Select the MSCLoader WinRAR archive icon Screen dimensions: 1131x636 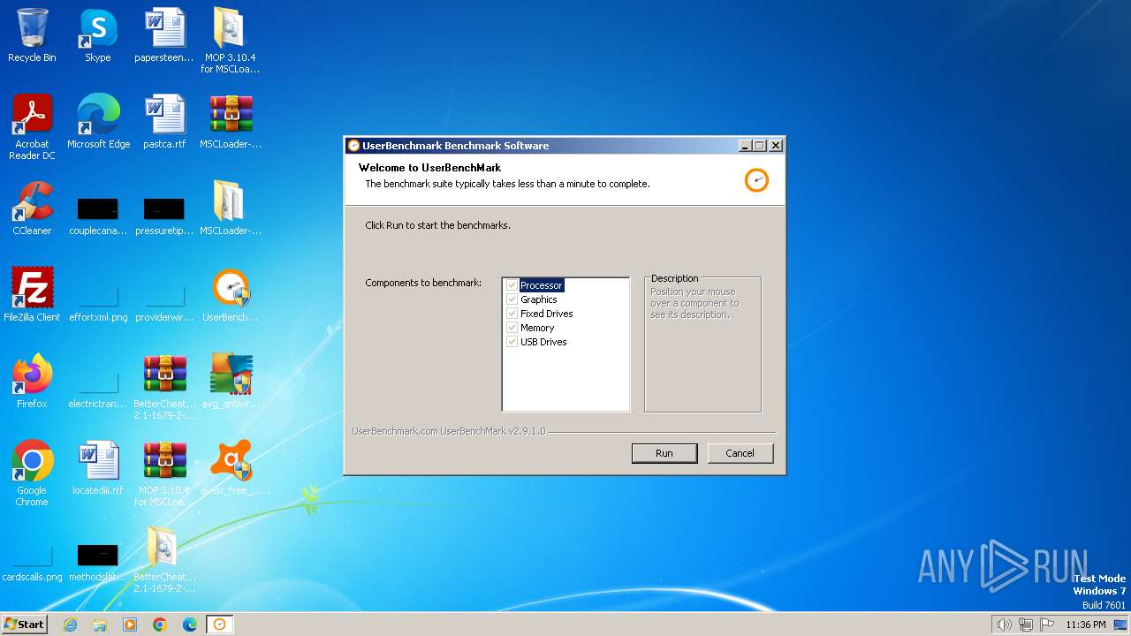tap(230, 122)
